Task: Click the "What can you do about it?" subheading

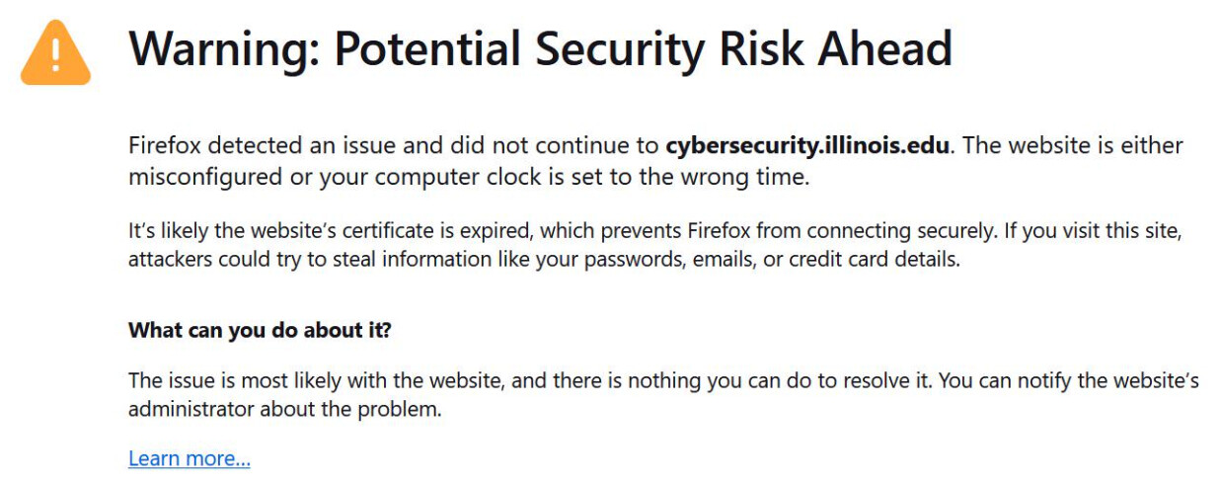Action: click(260, 330)
